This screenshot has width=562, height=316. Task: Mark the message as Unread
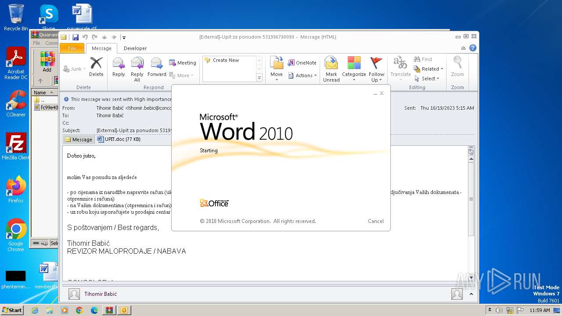click(331, 69)
